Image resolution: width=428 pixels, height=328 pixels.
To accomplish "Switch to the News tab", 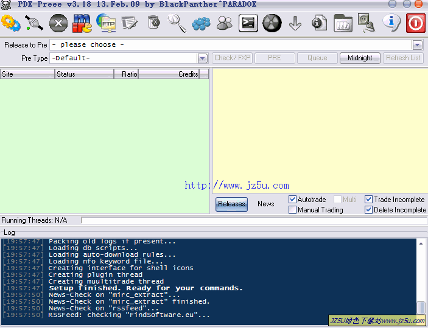I will [265, 204].
